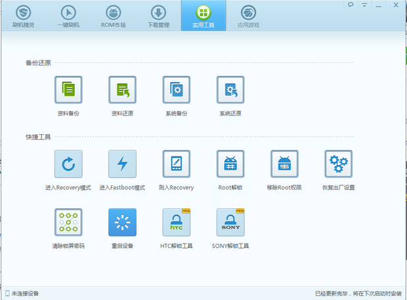
Task: Go to the ROM市场 tab
Action: (113, 16)
